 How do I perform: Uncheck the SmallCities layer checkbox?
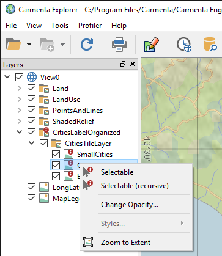56,155
